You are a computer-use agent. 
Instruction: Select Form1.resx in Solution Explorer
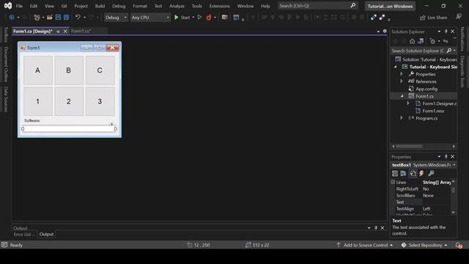coord(433,111)
